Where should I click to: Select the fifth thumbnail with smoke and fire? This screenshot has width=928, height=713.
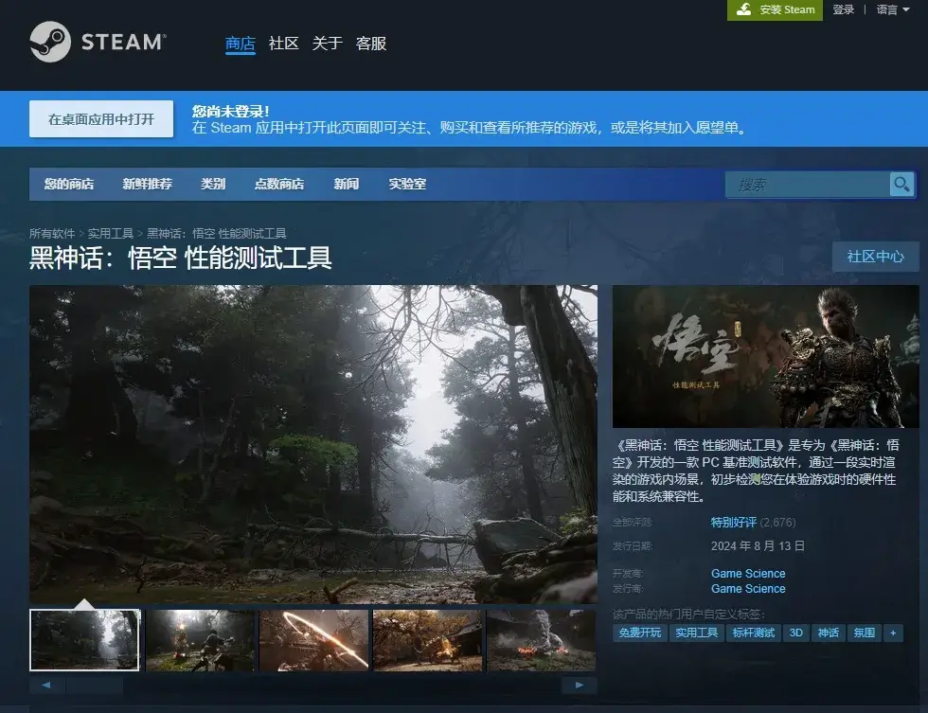pyautogui.click(x=541, y=640)
